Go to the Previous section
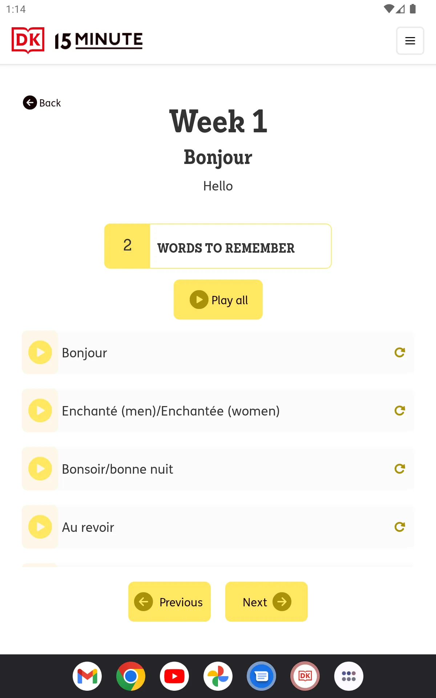Screen dimensions: 436x698 click(x=169, y=602)
